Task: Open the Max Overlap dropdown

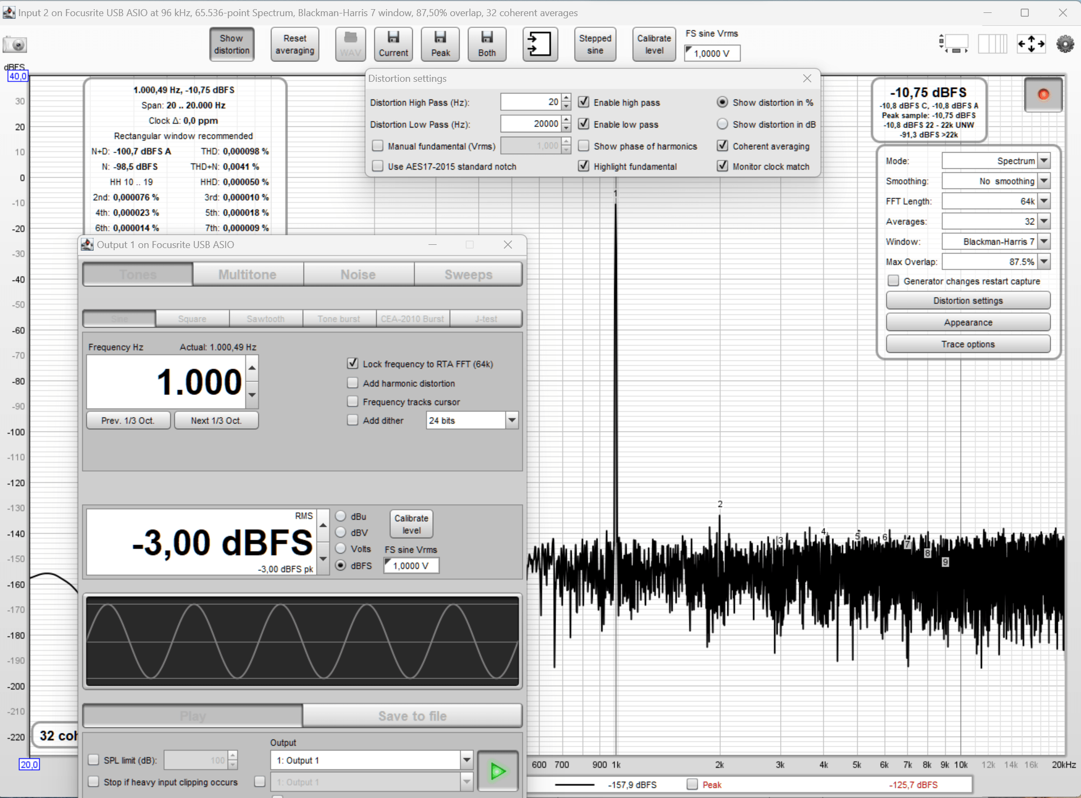Action: (1044, 262)
